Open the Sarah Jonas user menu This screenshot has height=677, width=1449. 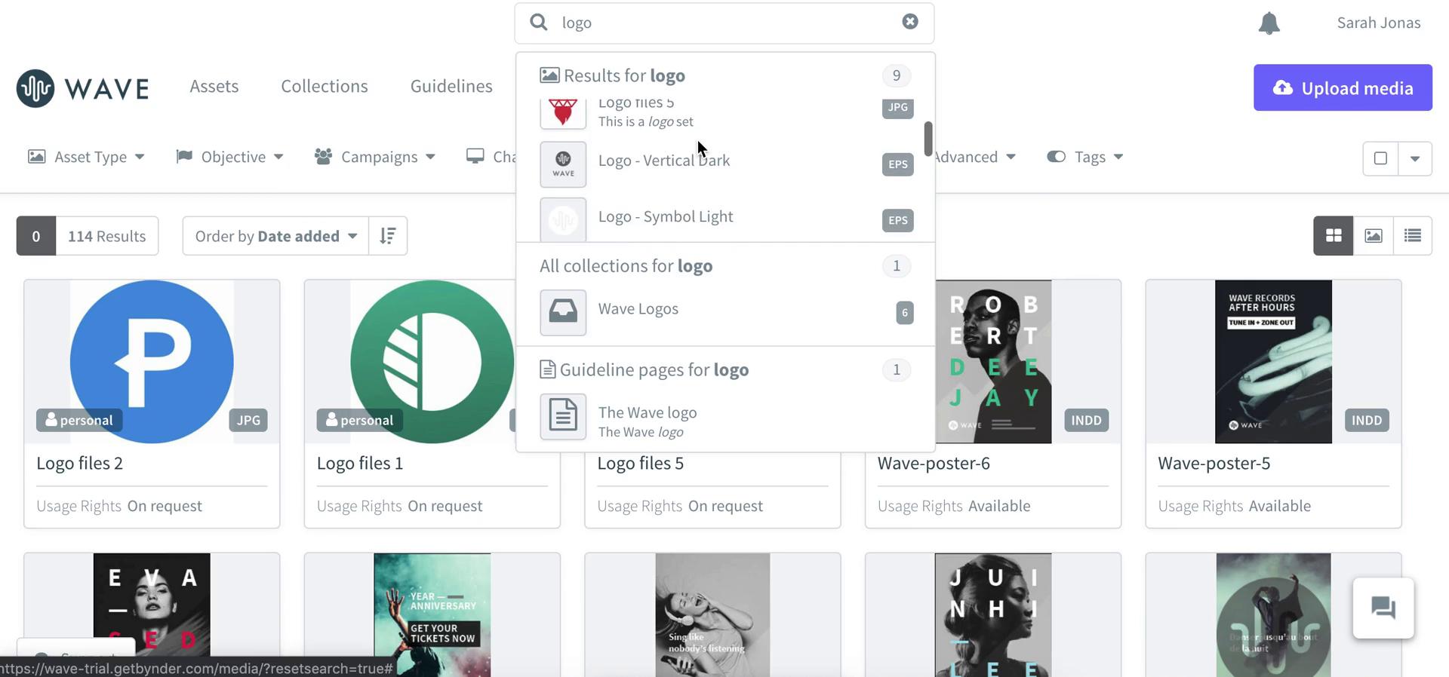[x=1379, y=23]
